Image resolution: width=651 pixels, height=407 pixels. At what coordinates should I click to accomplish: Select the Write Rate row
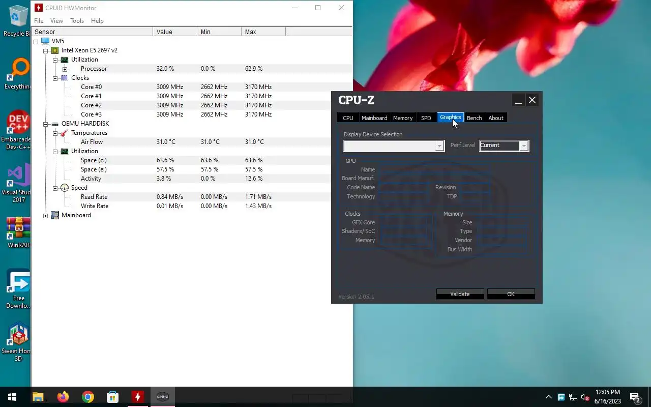(x=192, y=206)
